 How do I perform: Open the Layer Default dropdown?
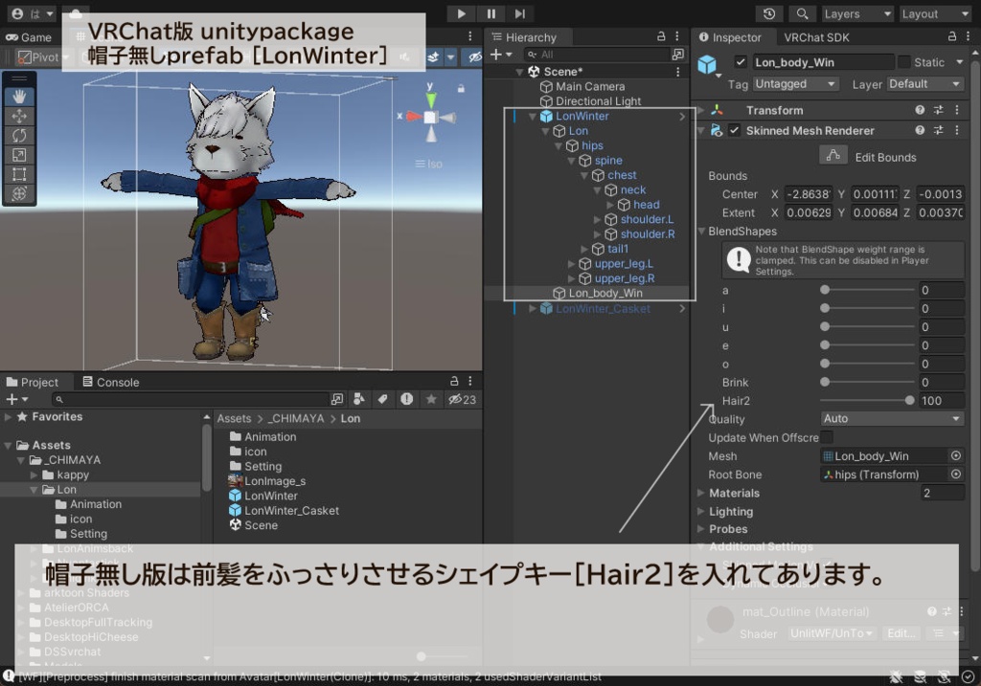pyautogui.click(x=924, y=84)
